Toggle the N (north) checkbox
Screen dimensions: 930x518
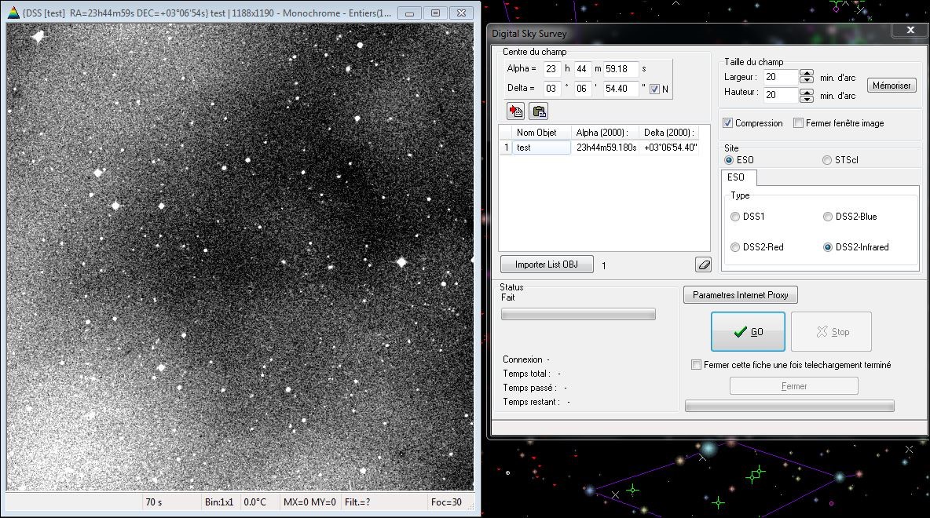click(x=654, y=89)
